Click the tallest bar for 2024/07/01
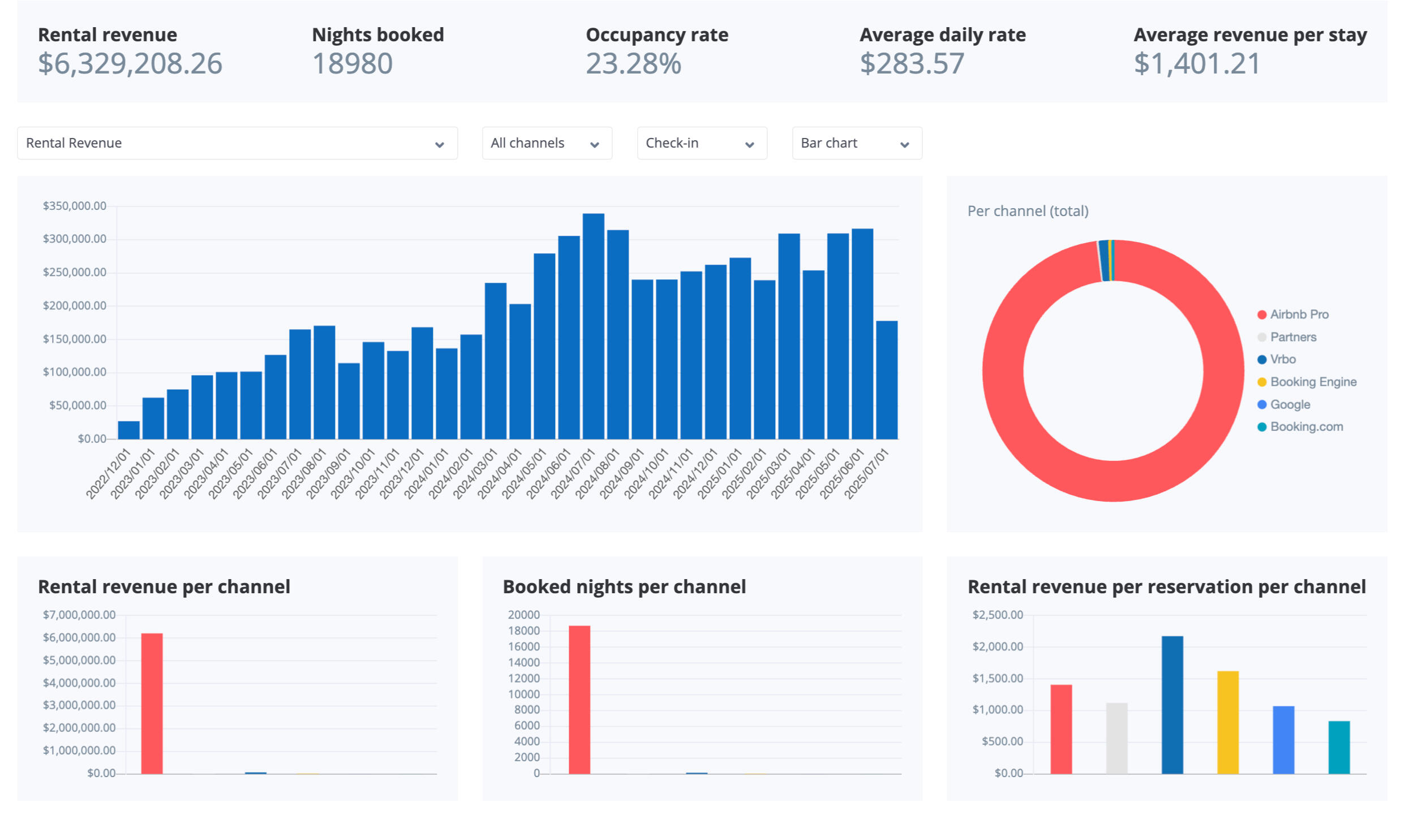Viewport: 1405px width, 824px height. click(x=594, y=326)
